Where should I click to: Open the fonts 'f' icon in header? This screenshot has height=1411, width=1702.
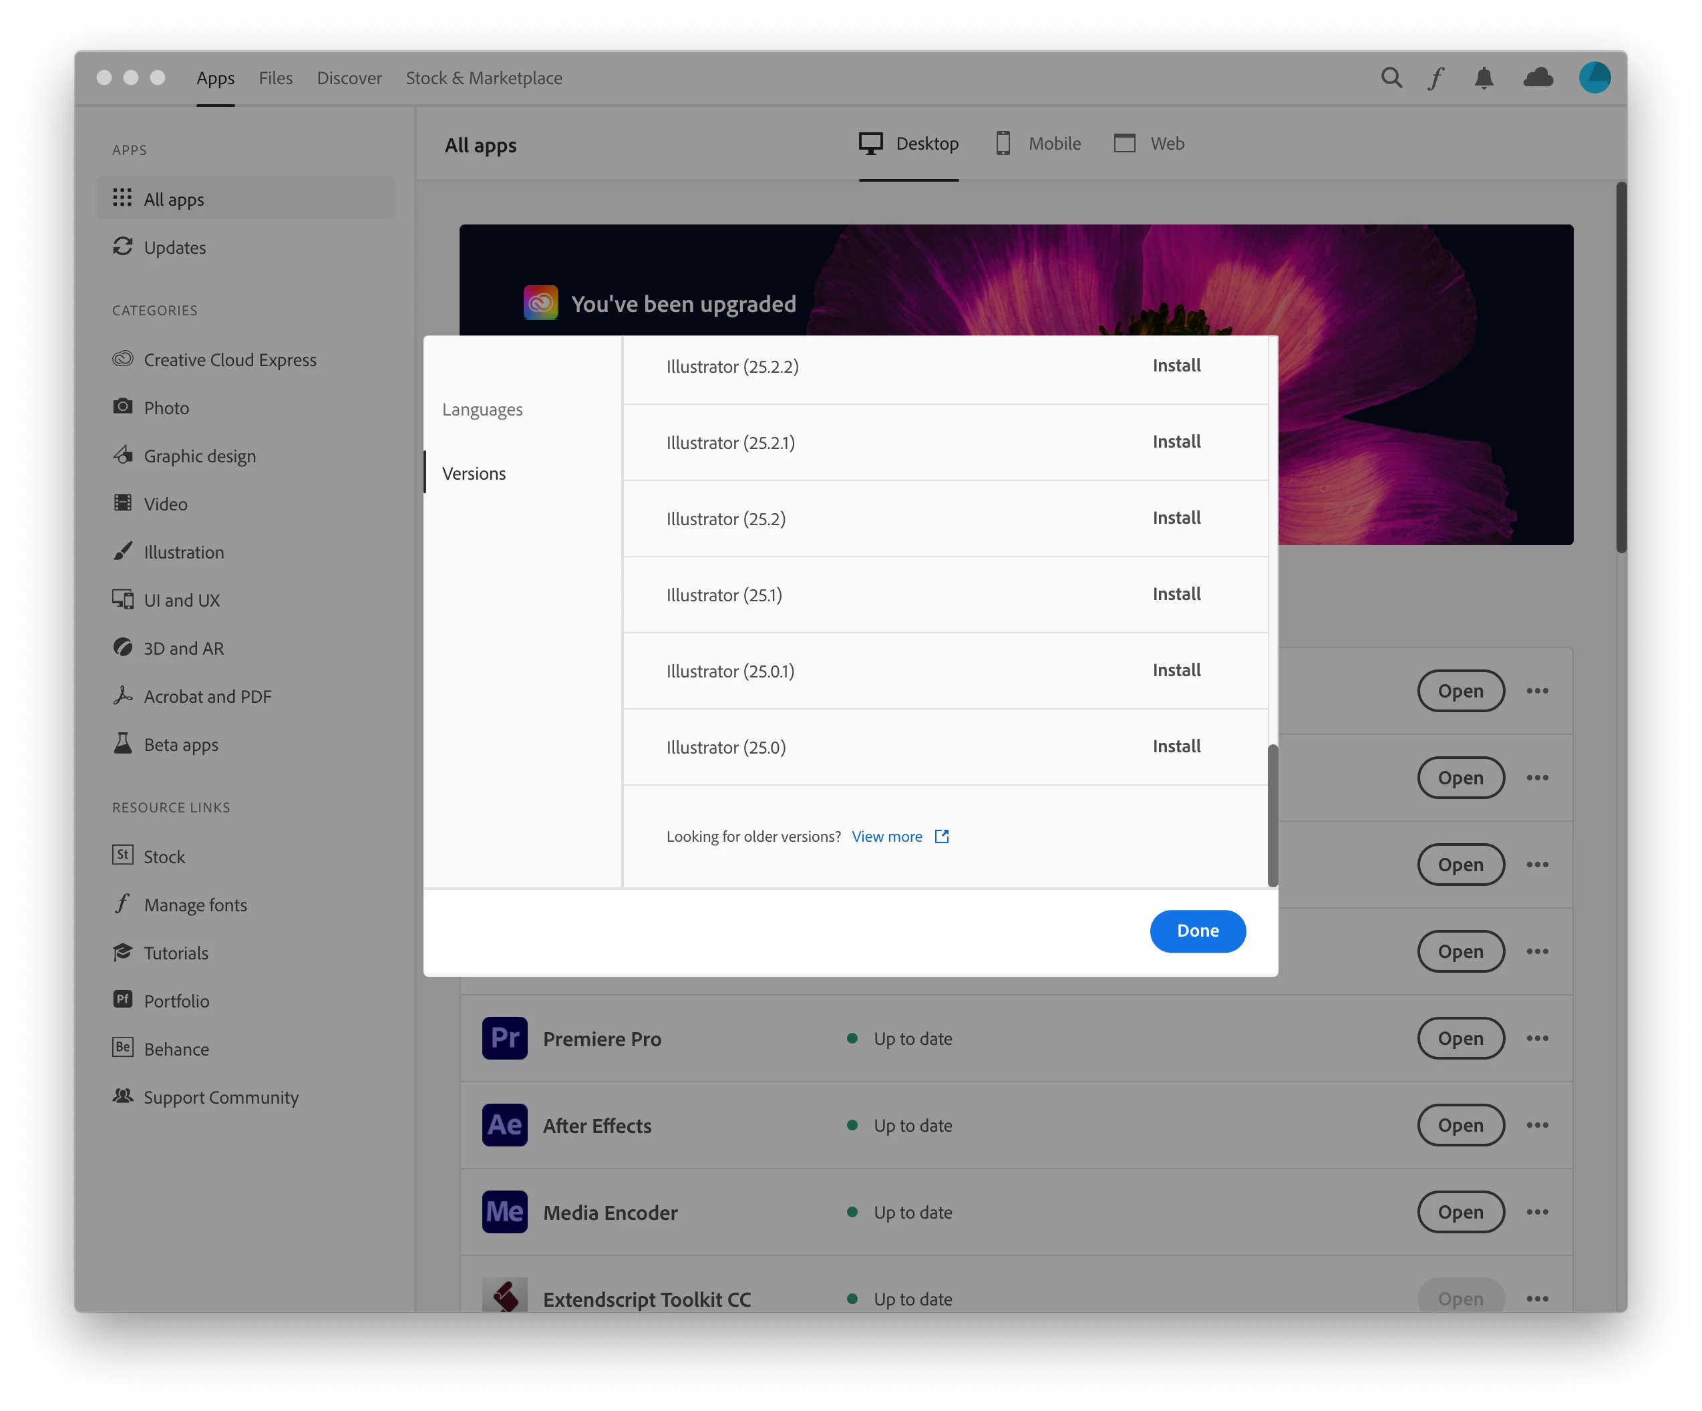(1436, 77)
